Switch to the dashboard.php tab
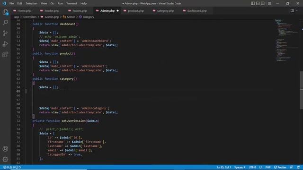 197,11
